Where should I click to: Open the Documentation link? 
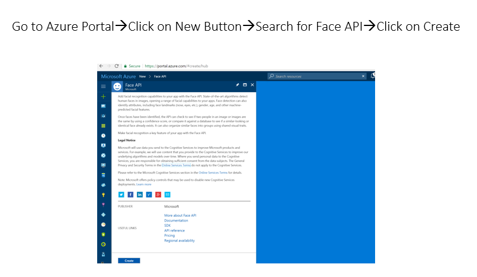(x=176, y=220)
